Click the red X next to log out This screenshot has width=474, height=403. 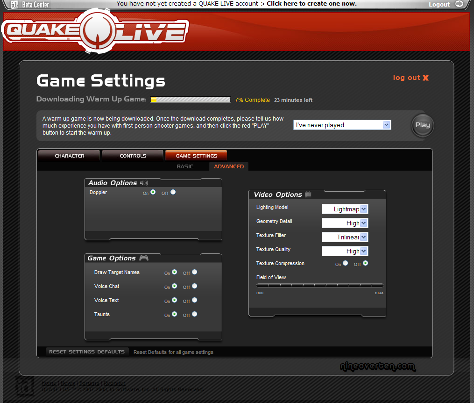pyautogui.click(x=425, y=78)
